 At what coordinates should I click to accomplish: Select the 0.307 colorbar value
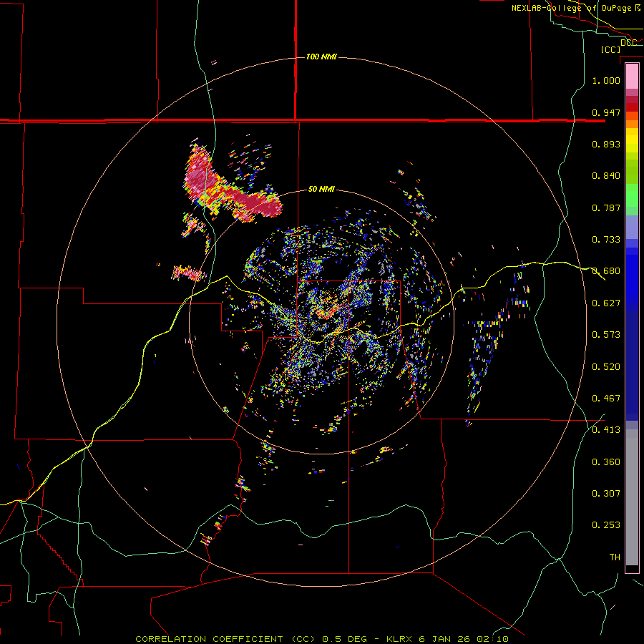pos(606,494)
